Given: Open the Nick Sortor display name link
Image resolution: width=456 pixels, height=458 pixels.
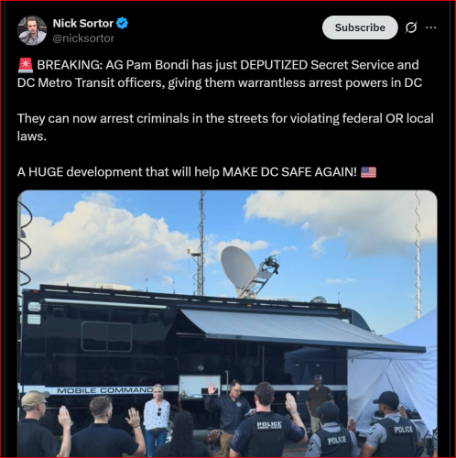Looking at the screenshot, I should [82, 23].
